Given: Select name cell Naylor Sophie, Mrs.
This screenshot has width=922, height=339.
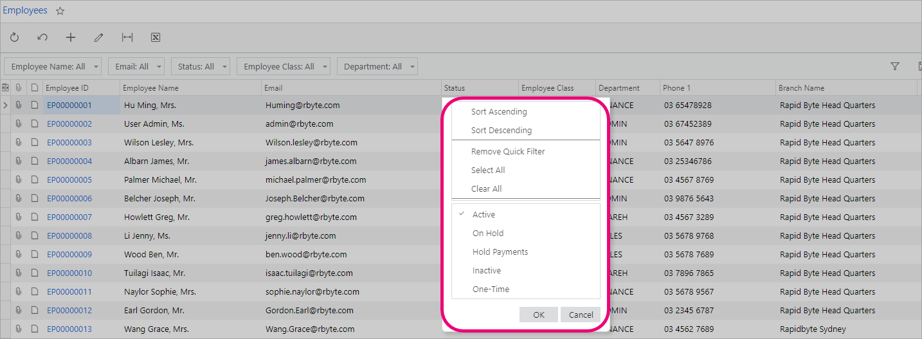Looking at the screenshot, I should [x=190, y=292].
